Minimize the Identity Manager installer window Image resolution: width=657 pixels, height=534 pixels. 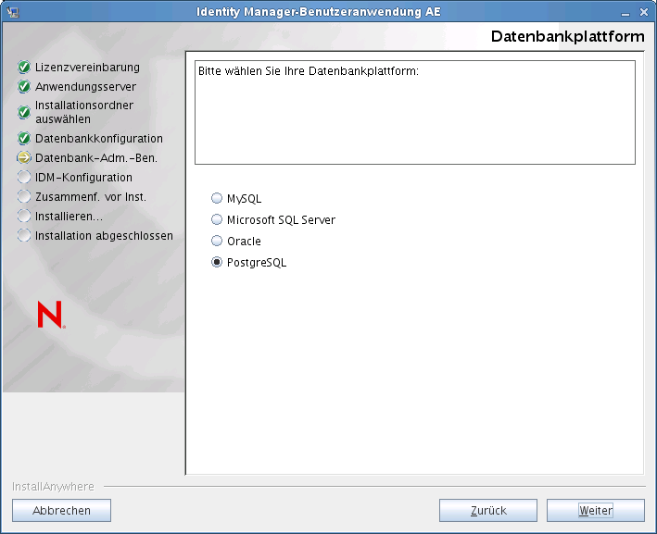[x=625, y=13]
